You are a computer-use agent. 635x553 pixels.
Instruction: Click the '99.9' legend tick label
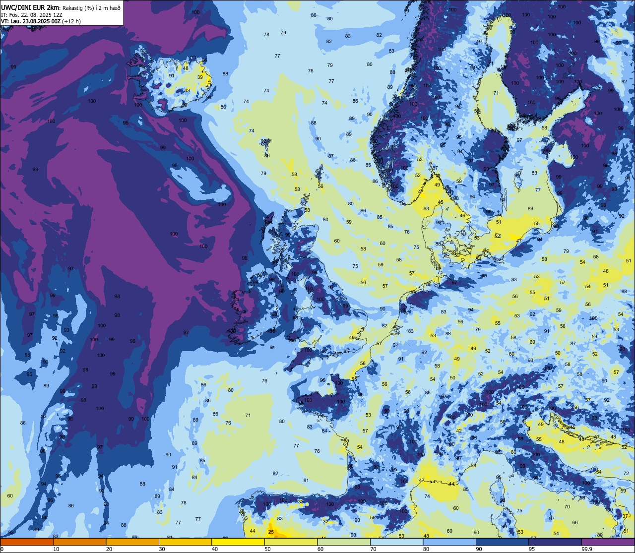[587, 549]
